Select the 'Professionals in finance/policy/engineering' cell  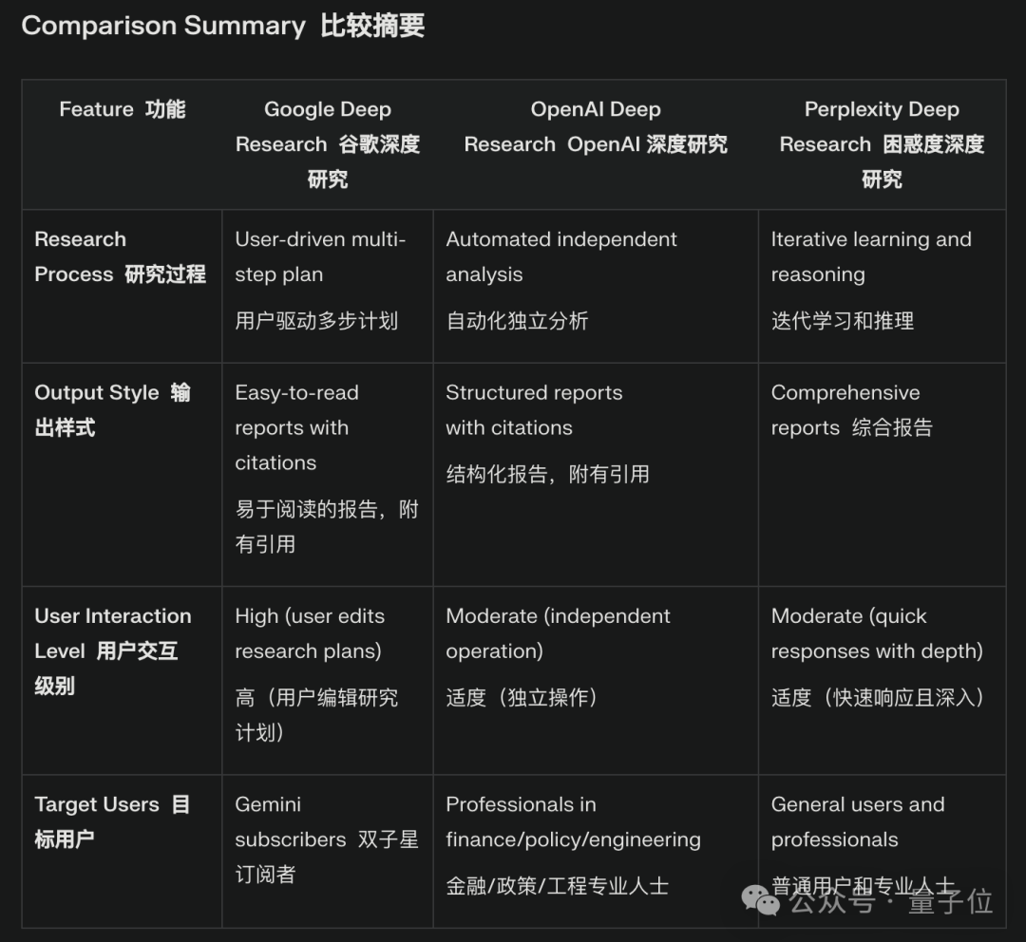click(x=573, y=844)
